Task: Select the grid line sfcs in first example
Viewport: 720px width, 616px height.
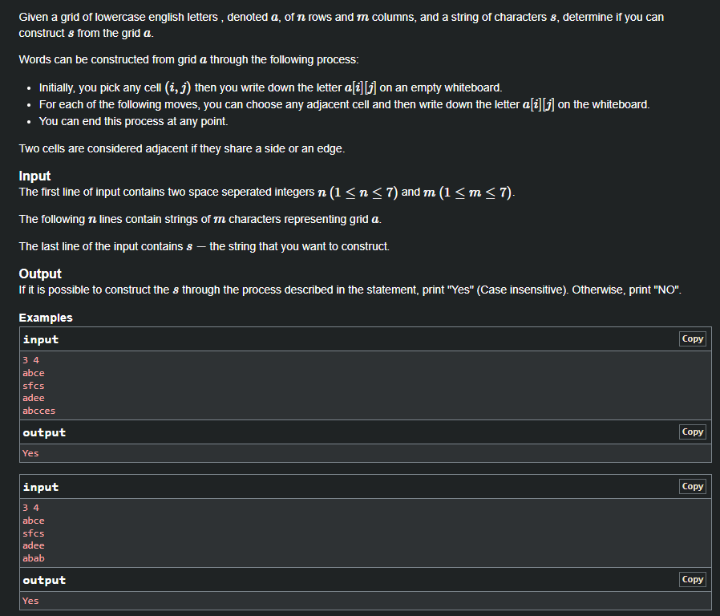Action: point(33,385)
